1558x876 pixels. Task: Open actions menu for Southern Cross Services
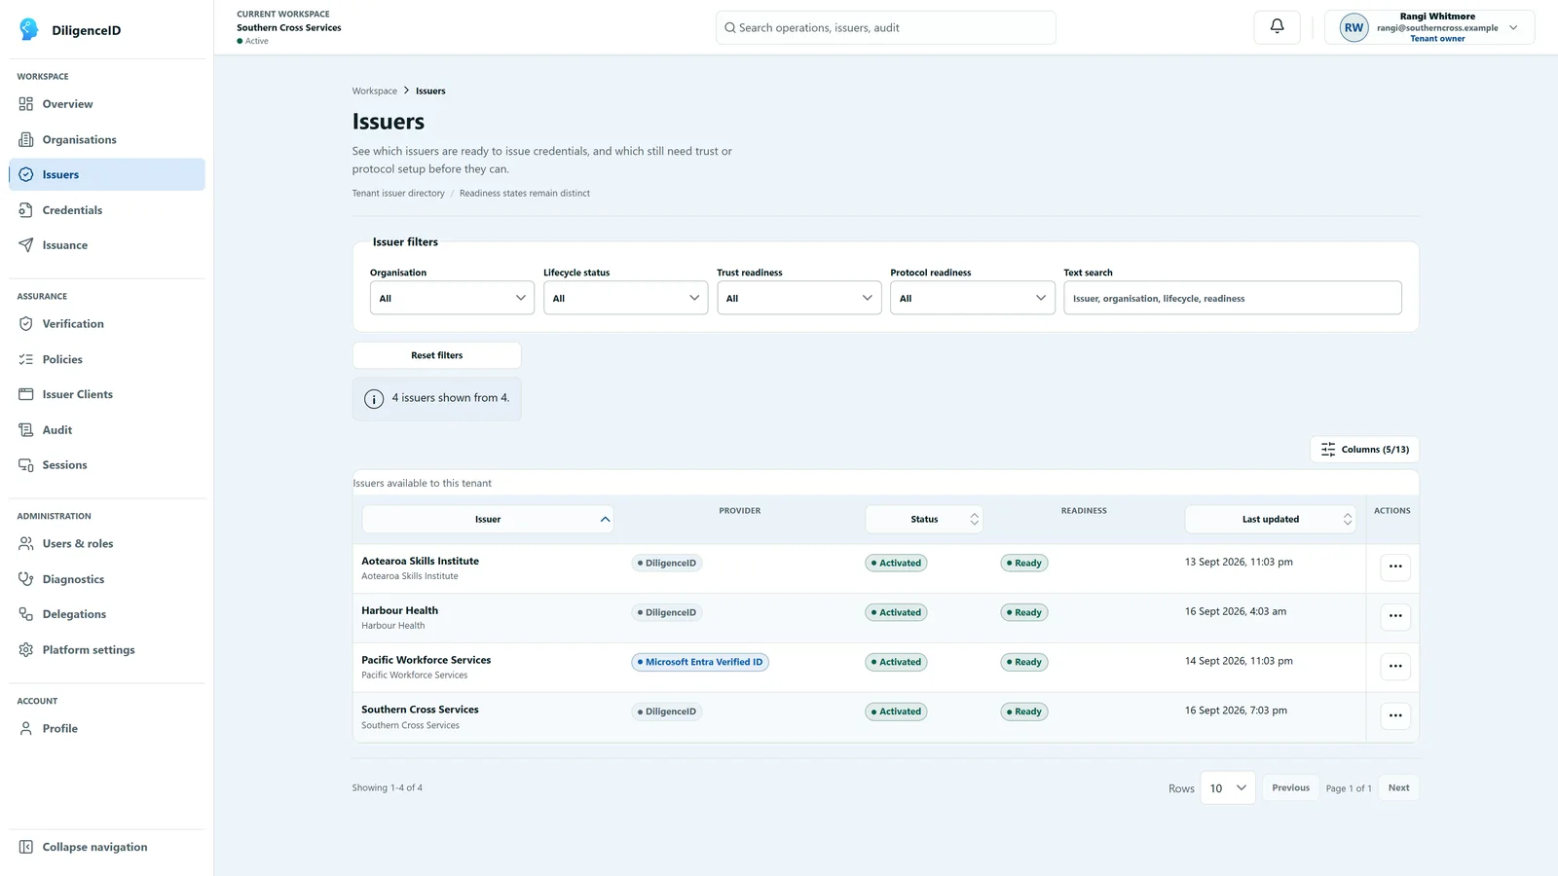coord(1395,715)
